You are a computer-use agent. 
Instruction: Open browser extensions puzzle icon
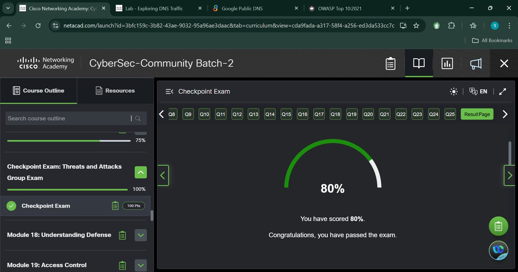[x=451, y=25]
